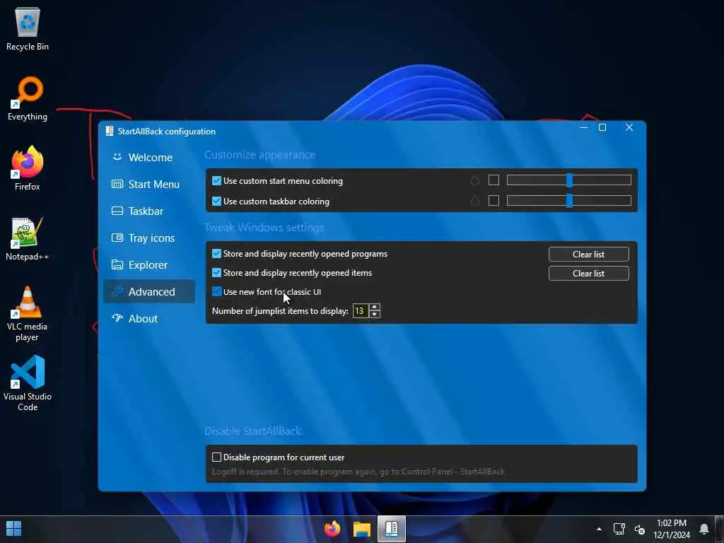Click the taskbar coloring opacity slider
724x543 pixels.
(569, 200)
